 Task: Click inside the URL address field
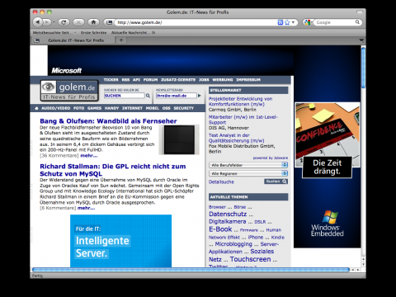pos(196,22)
